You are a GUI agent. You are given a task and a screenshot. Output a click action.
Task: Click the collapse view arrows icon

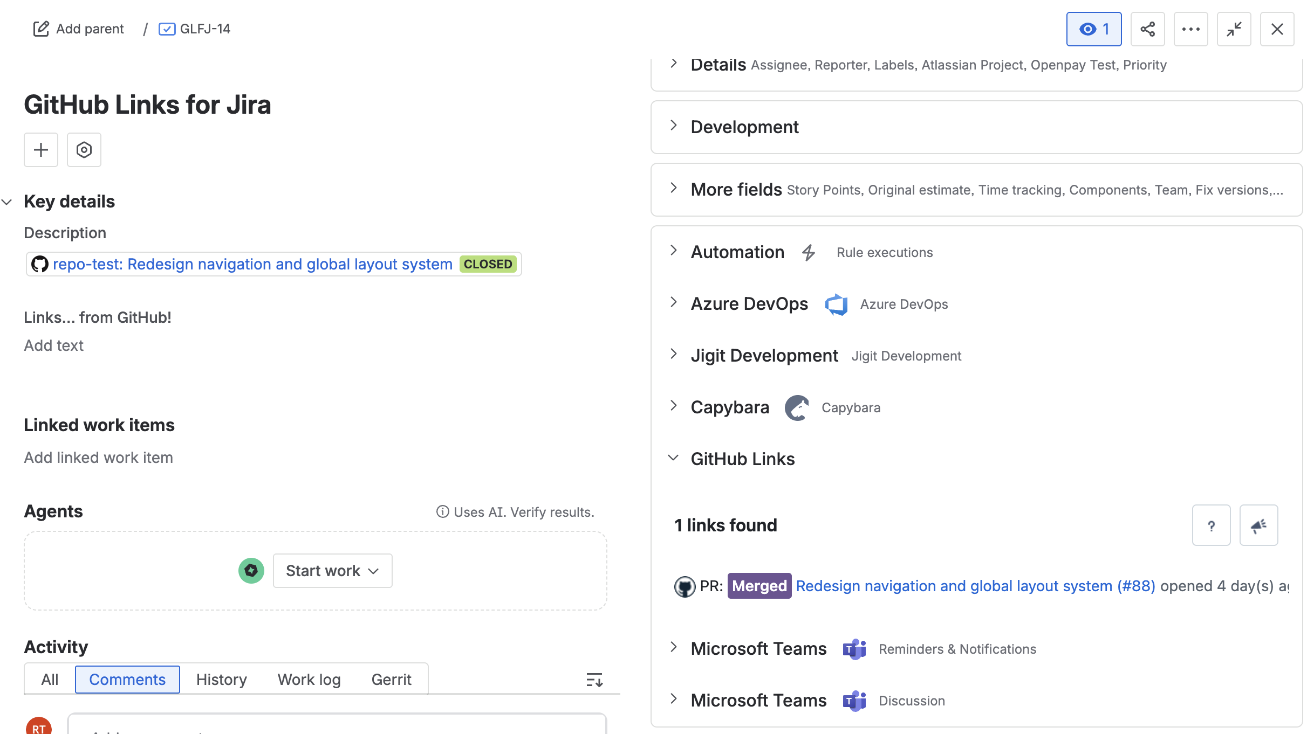point(1234,29)
